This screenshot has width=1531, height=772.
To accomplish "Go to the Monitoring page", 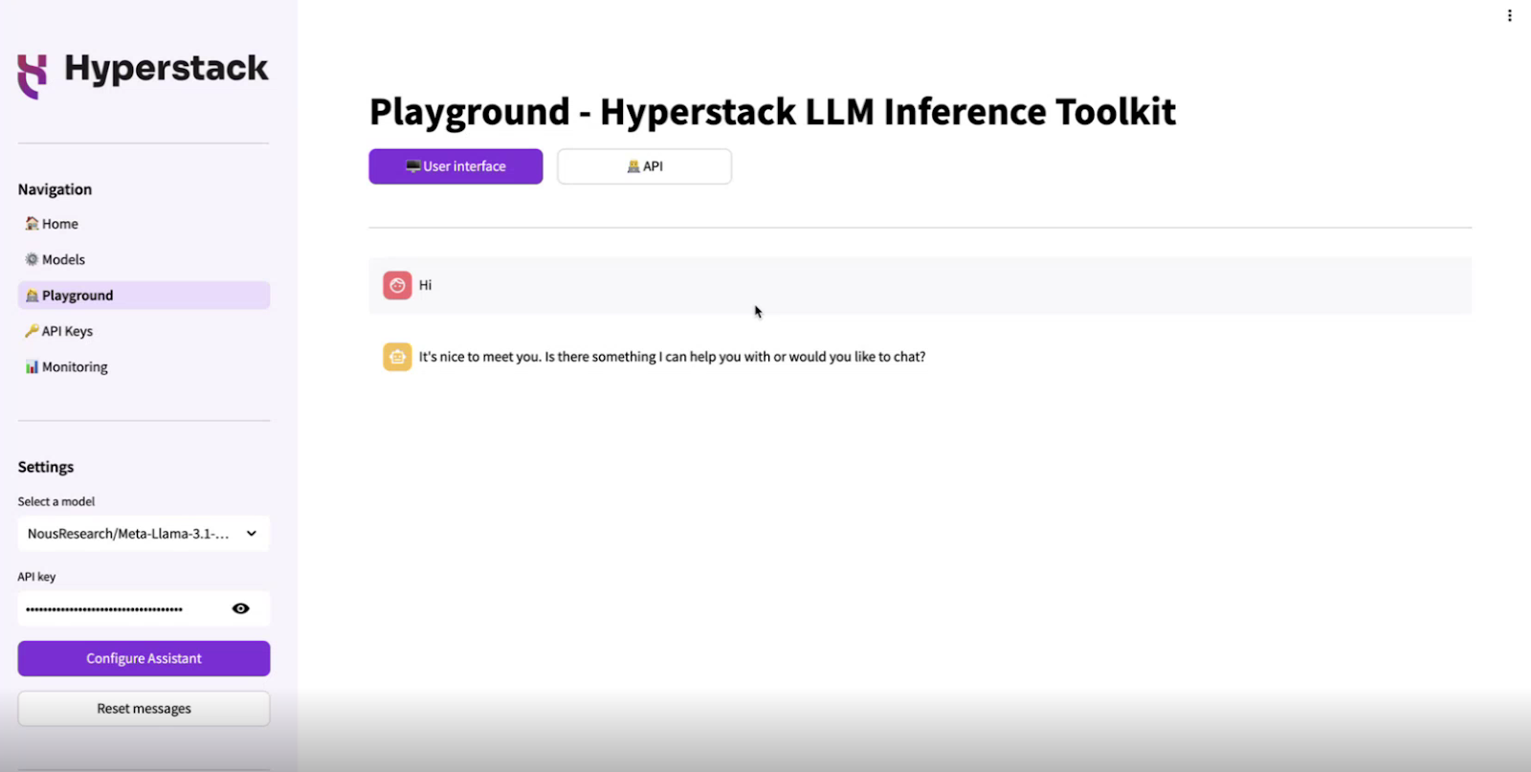I will pos(75,367).
